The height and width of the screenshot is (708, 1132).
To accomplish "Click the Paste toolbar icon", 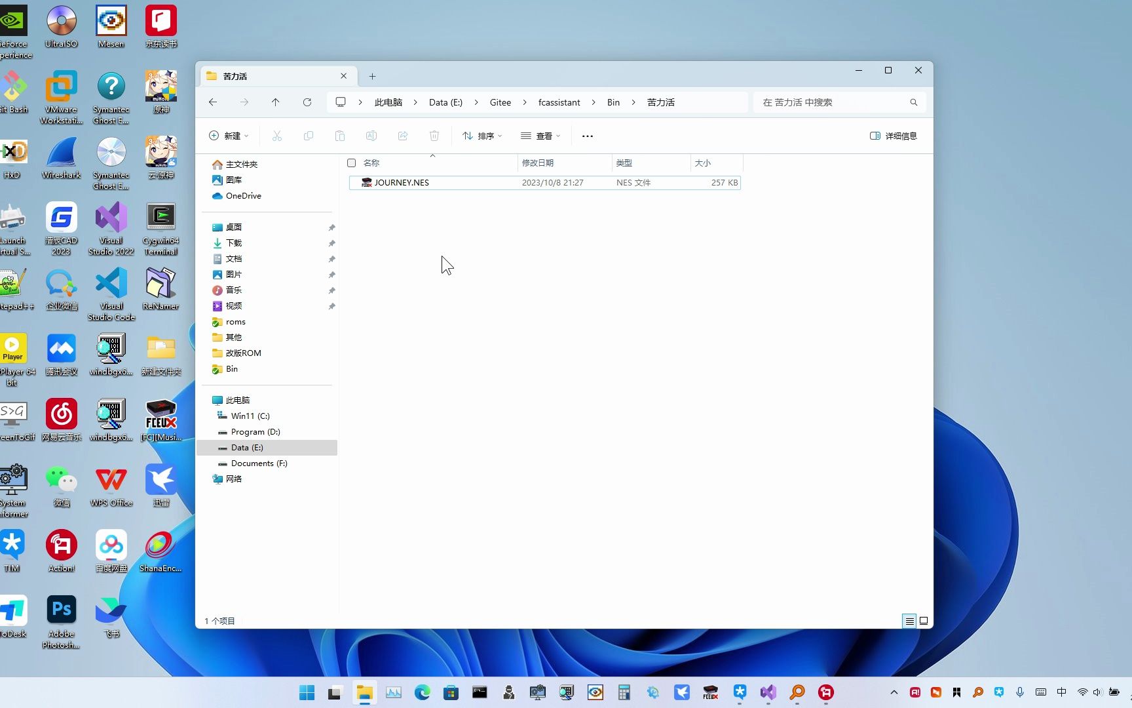I will (340, 136).
